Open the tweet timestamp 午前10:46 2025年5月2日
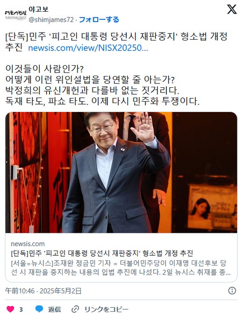243x314 pixels. [43, 291]
